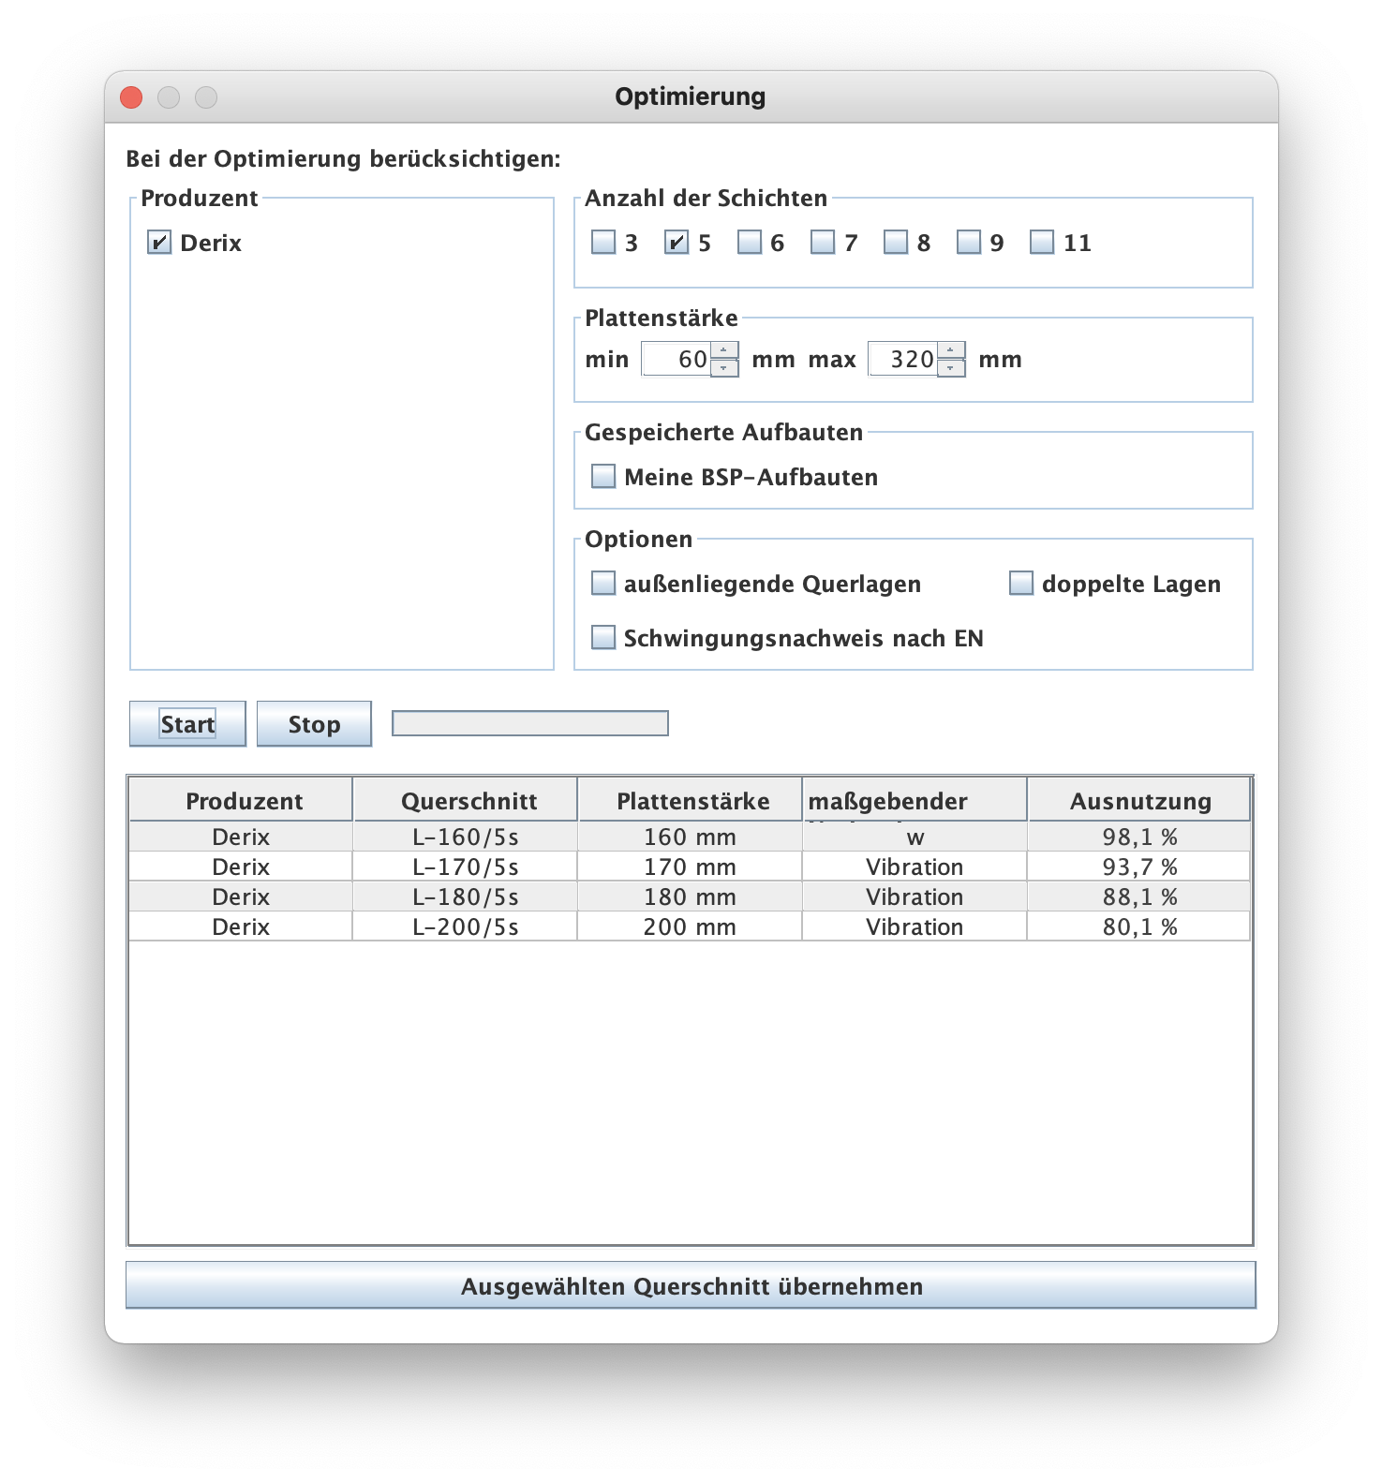This screenshot has width=1383, height=1482.
Task: Enable Meine BSP-Aufbauten checkbox
Action: [x=603, y=477]
